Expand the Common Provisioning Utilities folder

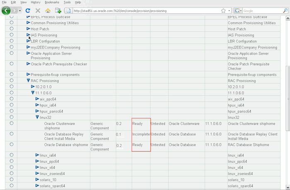click(28, 22)
